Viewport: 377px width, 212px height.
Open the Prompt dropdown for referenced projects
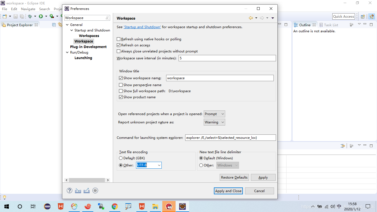click(x=214, y=114)
